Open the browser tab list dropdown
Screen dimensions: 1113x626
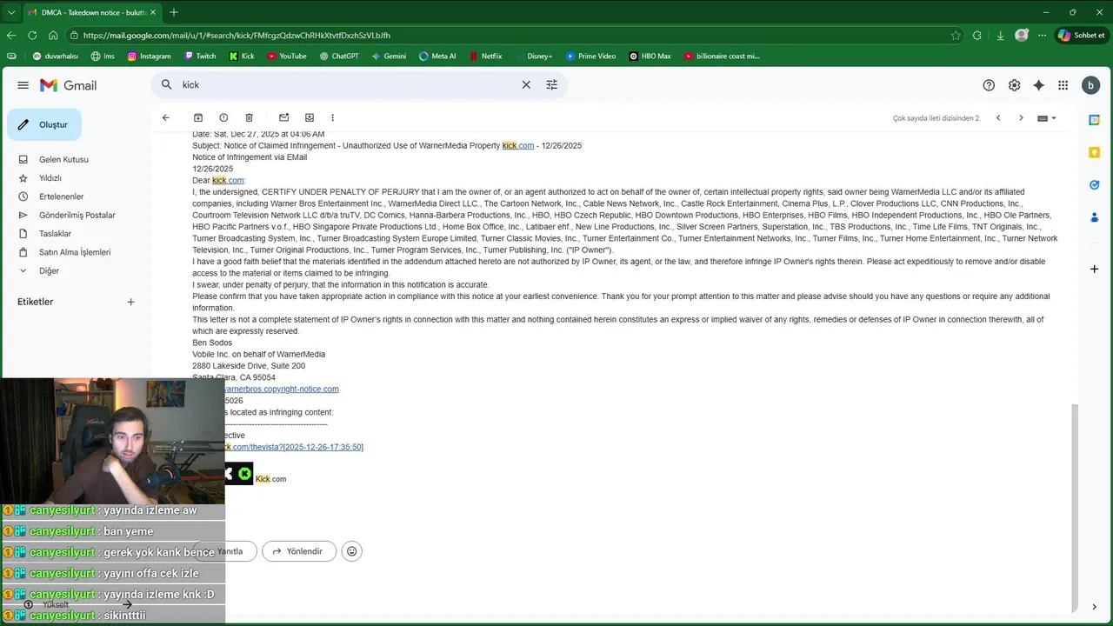11,12
